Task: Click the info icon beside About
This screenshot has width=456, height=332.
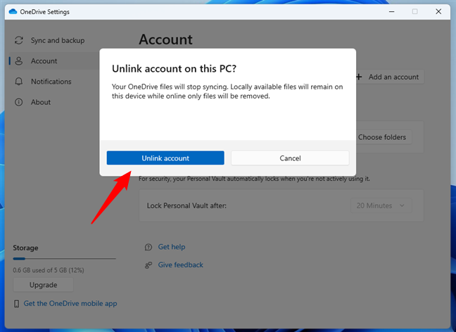Action: 18,102
